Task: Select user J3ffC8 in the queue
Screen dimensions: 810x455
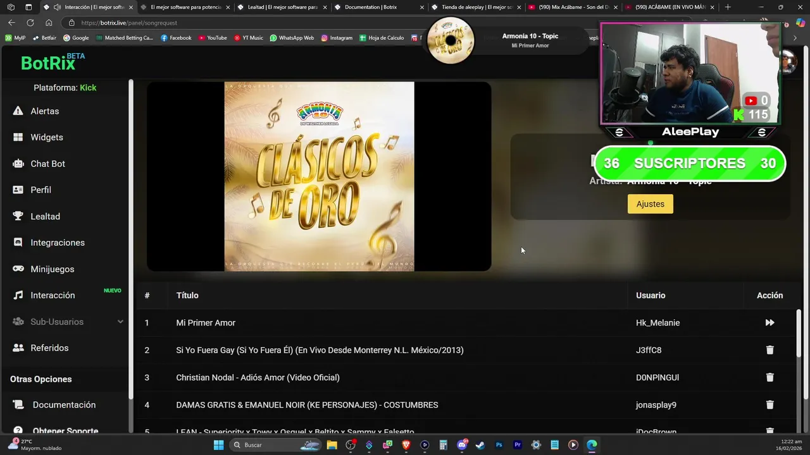Action: coord(649,350)
